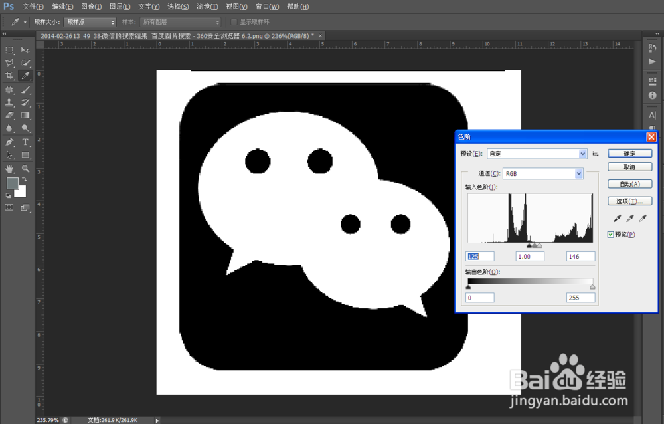Select the Rectangular Marquee tool
Image resolution: width=664 pixels, height=424 pixels.
click(9, 50)
